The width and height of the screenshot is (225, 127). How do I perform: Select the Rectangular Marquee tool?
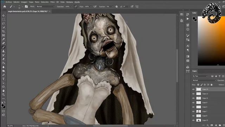[x=4, y=19]
